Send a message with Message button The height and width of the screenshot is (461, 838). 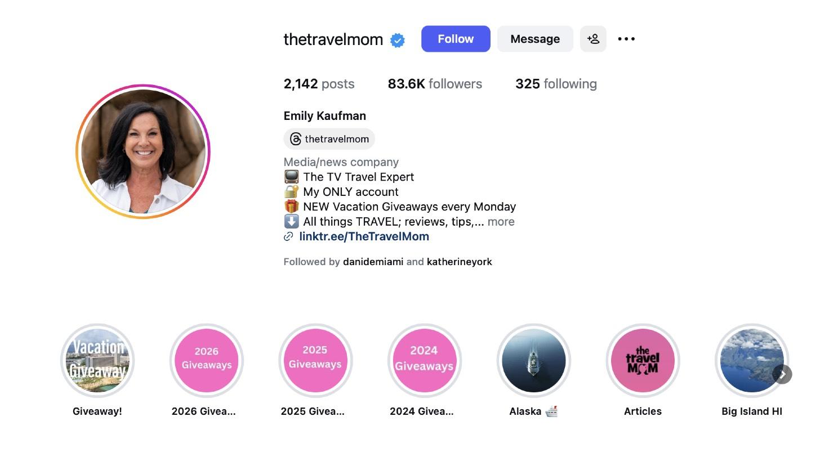pyautogui.click(x=535, y=39)
